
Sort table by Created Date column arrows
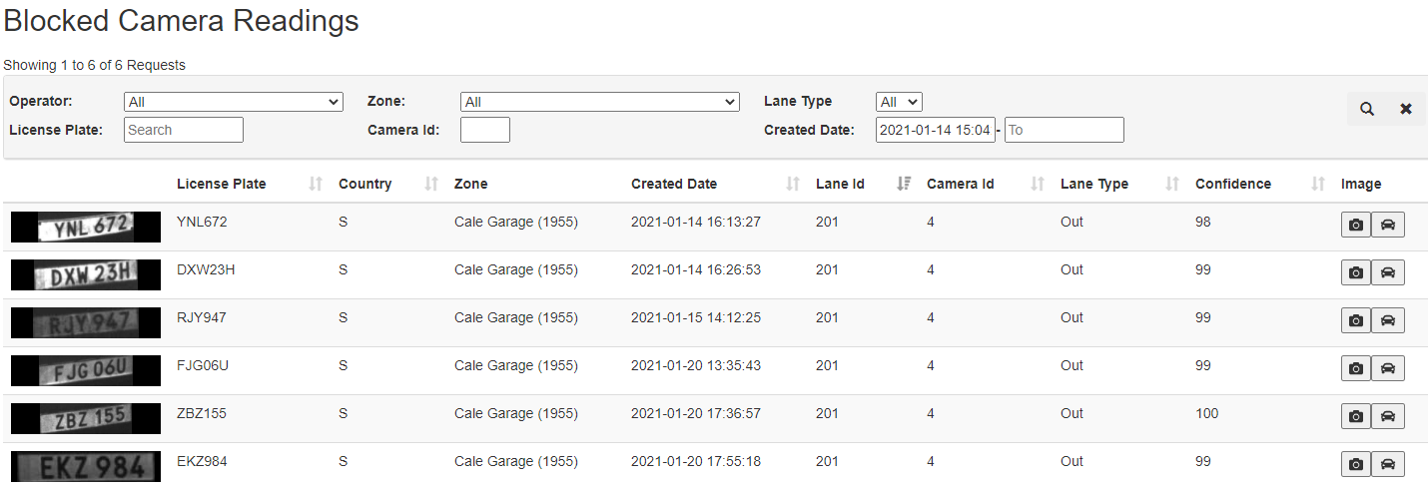click(x=794, y=184)
